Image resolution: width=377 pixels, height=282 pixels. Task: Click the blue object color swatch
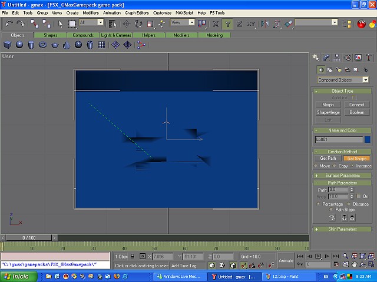point(368,140)
